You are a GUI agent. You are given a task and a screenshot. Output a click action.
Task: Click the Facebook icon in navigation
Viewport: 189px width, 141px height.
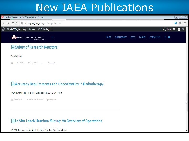tap(165, 37)
